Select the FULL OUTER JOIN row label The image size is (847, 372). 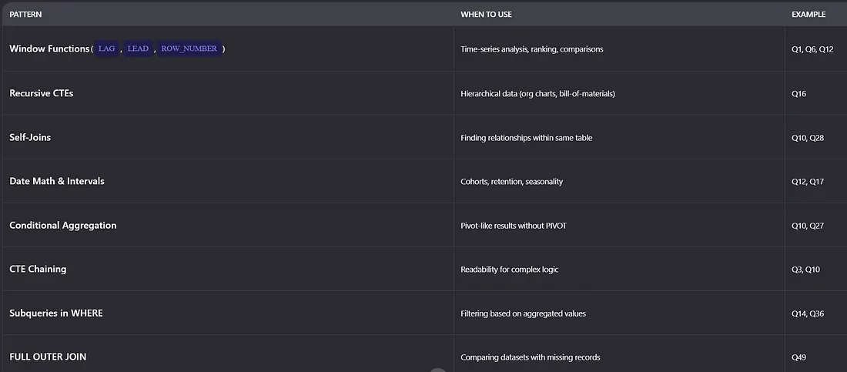click(x=48, y=357)
